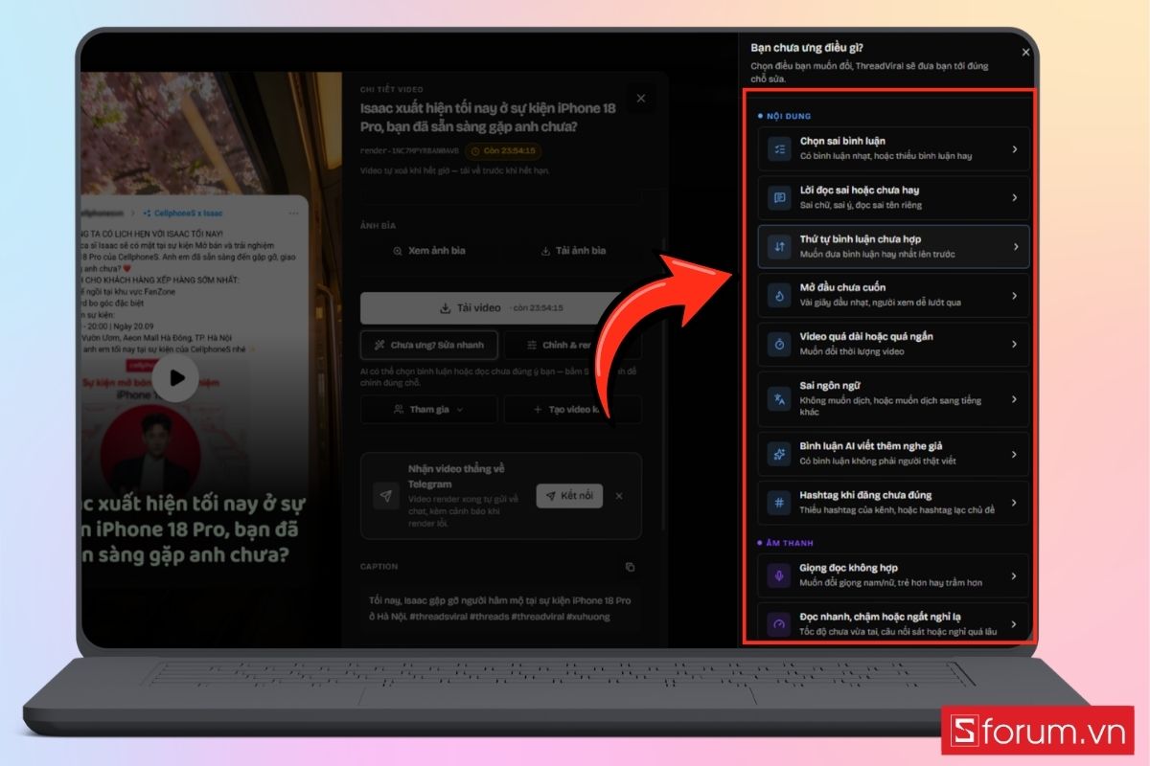Play the video preview
Viewport: 1150px width, 766px height.
175,378
